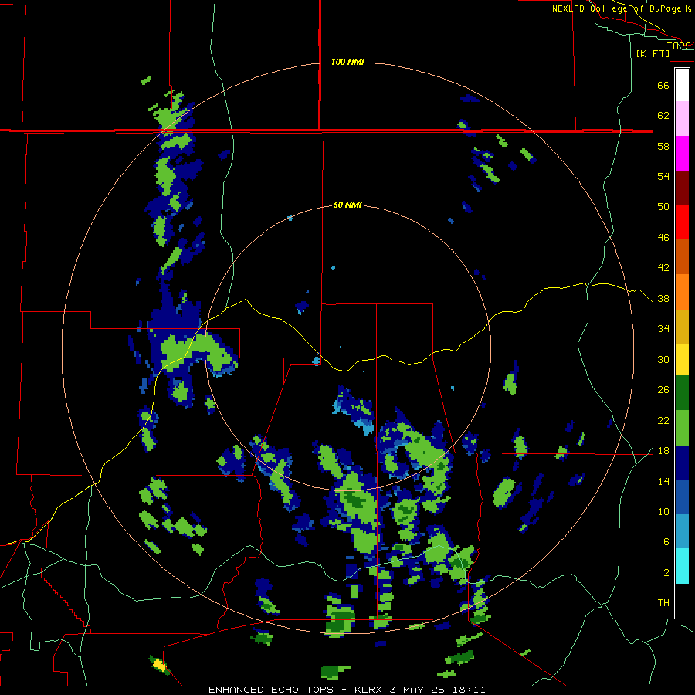
Task: Click the 14 value on the legend
Action: point(663,481)
